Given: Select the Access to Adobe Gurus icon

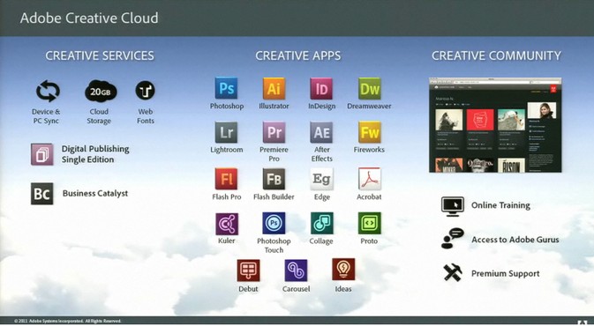Looking at the screenshot, I should pyautogui.click(x=453, y=238).
